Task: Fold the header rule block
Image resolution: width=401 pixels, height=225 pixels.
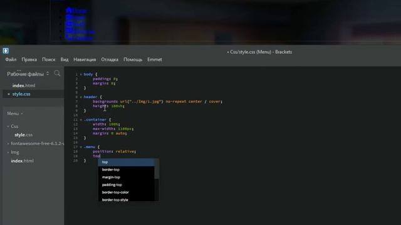Action: point(81,97)
